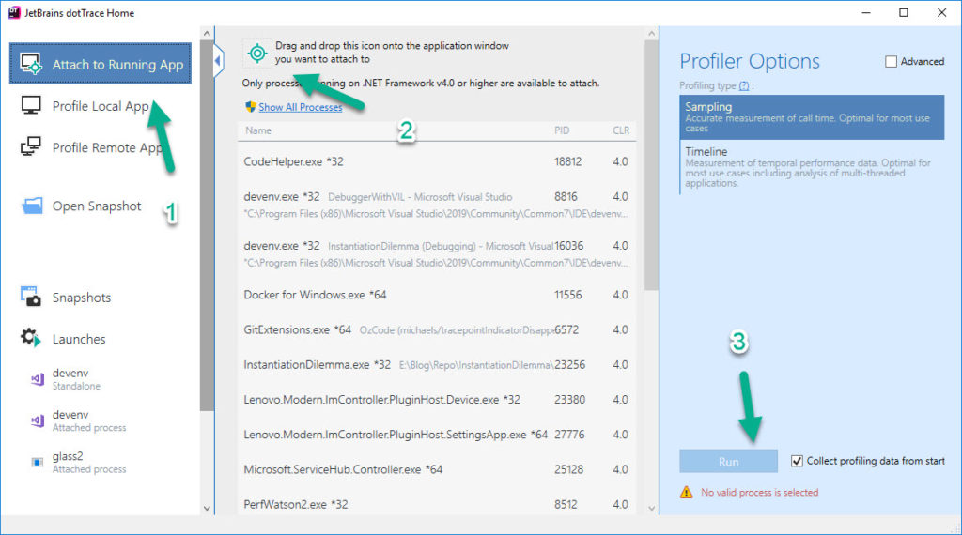Sort processes by the PID column header
This screenshot has width=962, height=535.
point(562,130)
